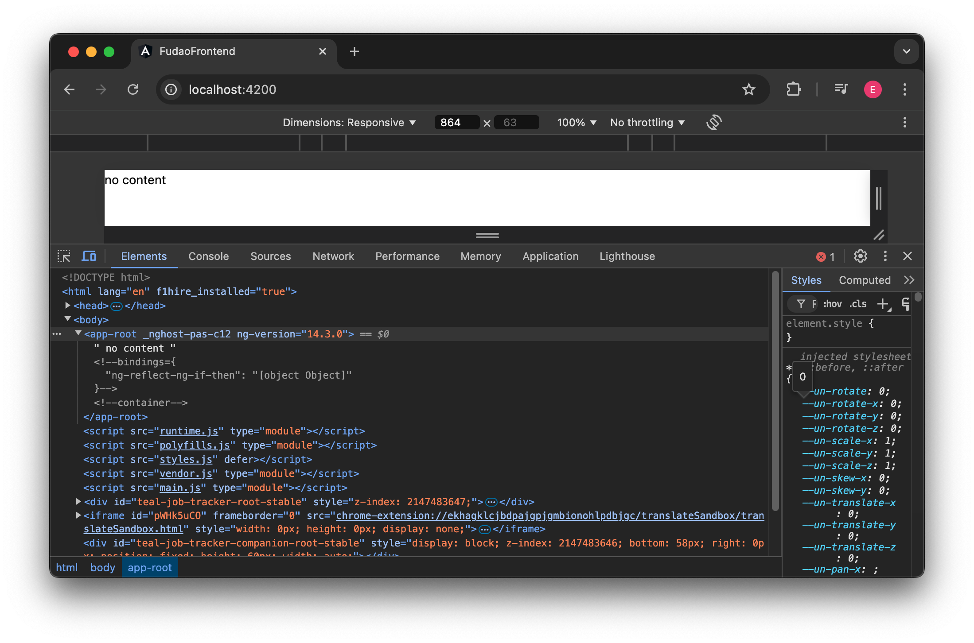974x643 pixels.
Task: Click the rotate viewport icon
Action: coord(714,122)
